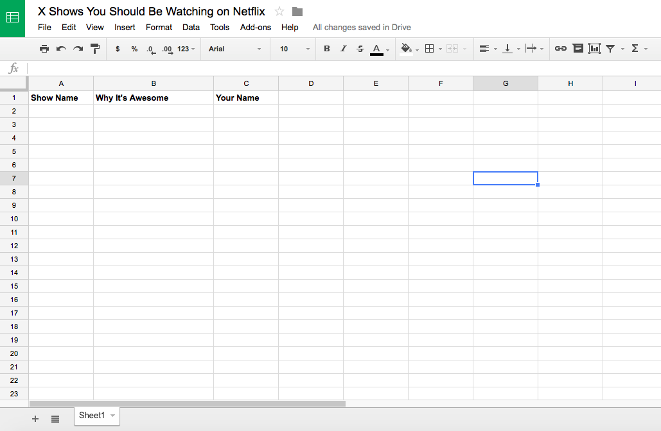
Task: Select row 7 header
Action: pos(14,178)
